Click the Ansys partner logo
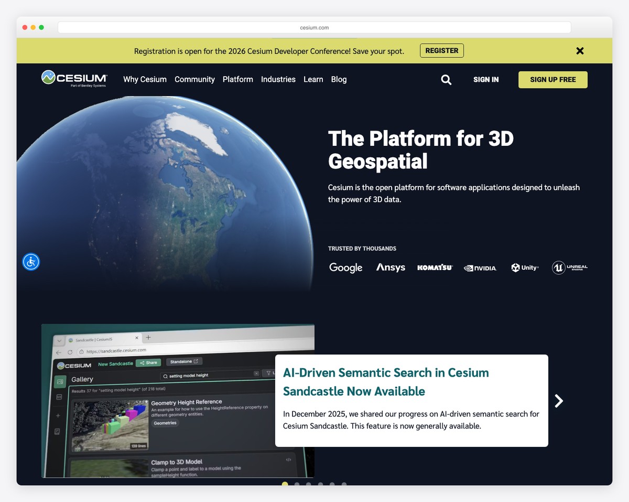Image resolution: width=629 pixels, height=502 pixels. tap(390, 268)
